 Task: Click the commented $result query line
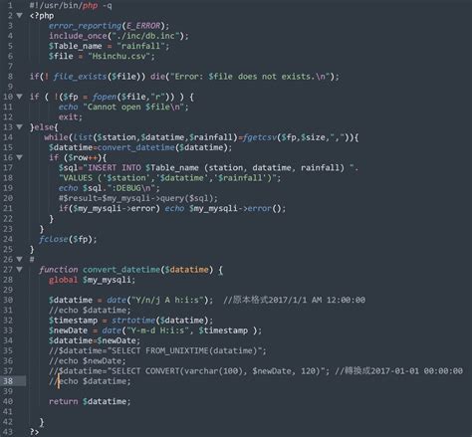138,198
